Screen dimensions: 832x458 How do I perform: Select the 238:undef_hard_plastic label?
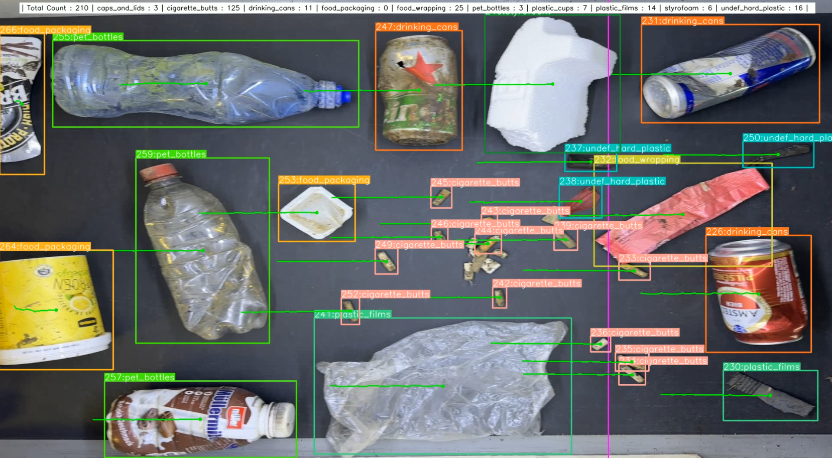[612, 182]
